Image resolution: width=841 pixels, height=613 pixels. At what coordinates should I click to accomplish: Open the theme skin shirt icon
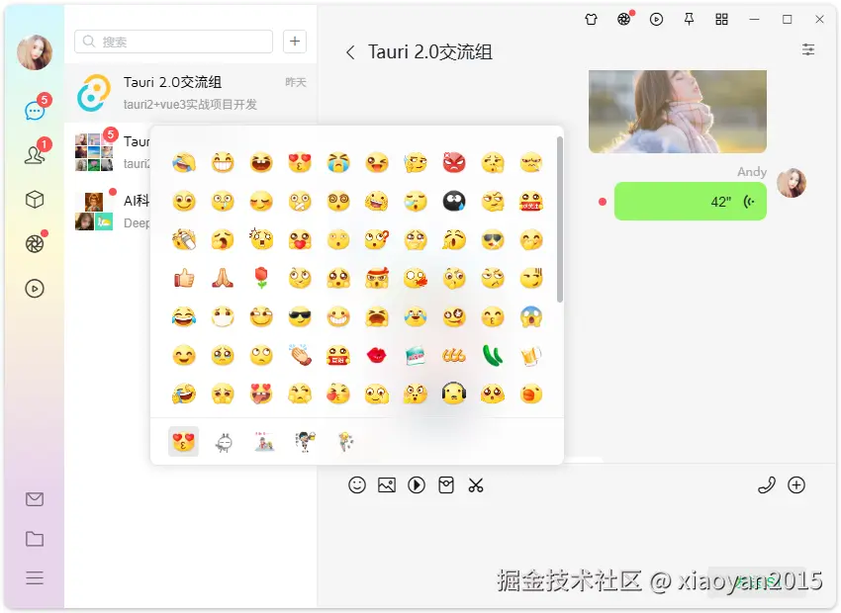tap(591, 20)
